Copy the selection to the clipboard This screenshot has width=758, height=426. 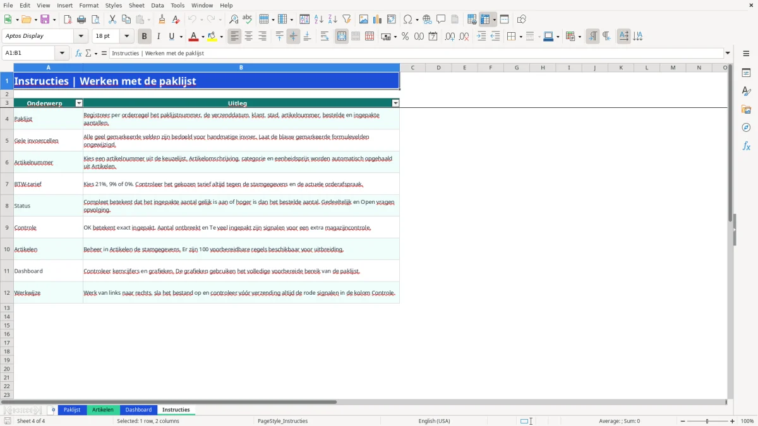[126, 20]
